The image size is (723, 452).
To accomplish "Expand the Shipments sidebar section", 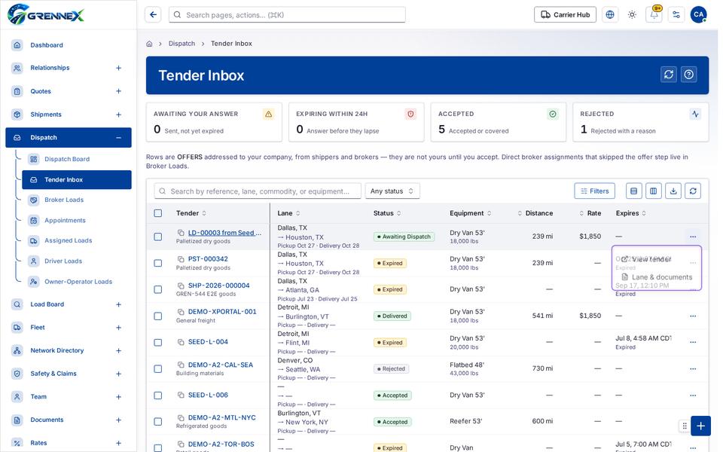I will 118,115.
